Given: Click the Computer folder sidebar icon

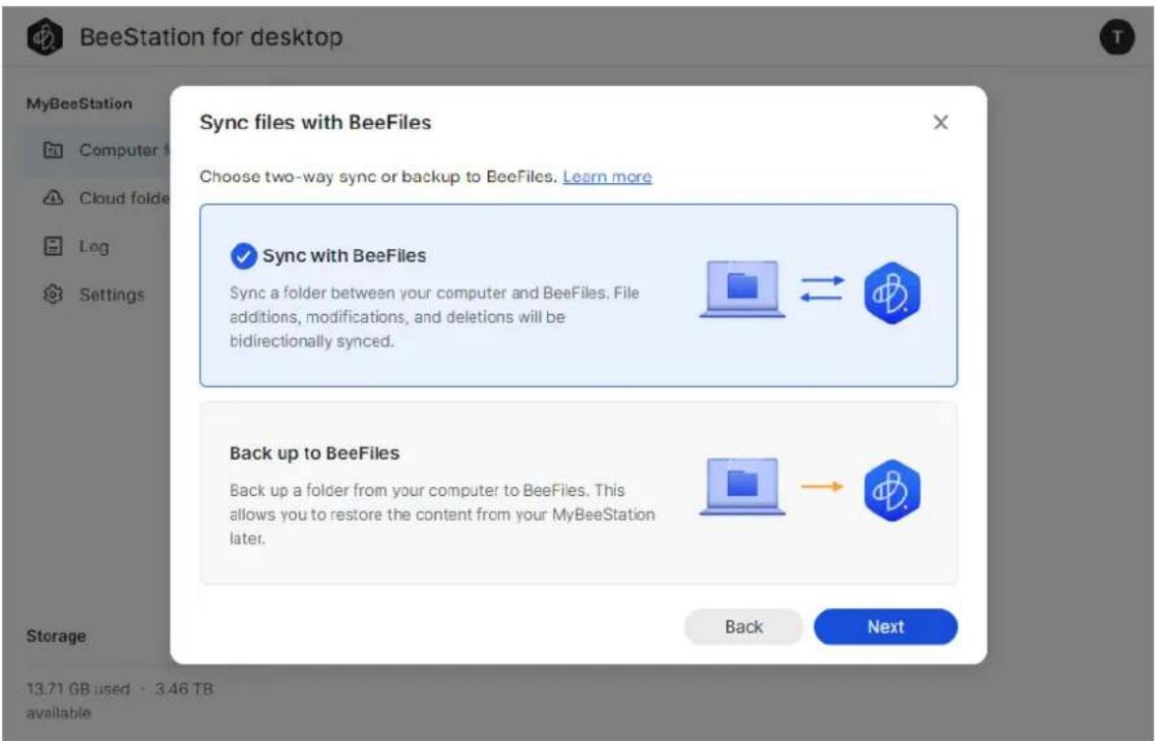Looking at the screenshot, I should (x=53, y=150).
